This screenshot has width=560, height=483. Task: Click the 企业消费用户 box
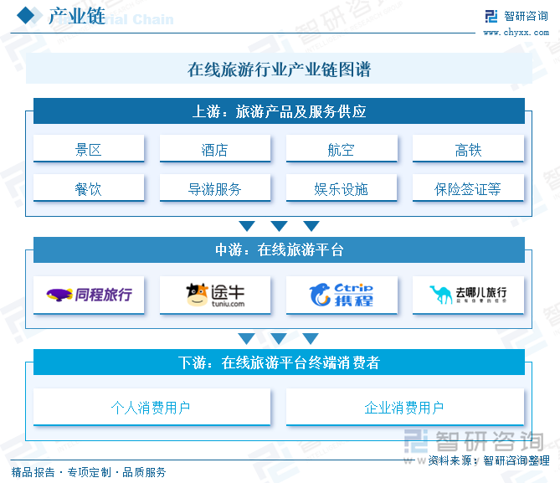click(x=405, y=407)
